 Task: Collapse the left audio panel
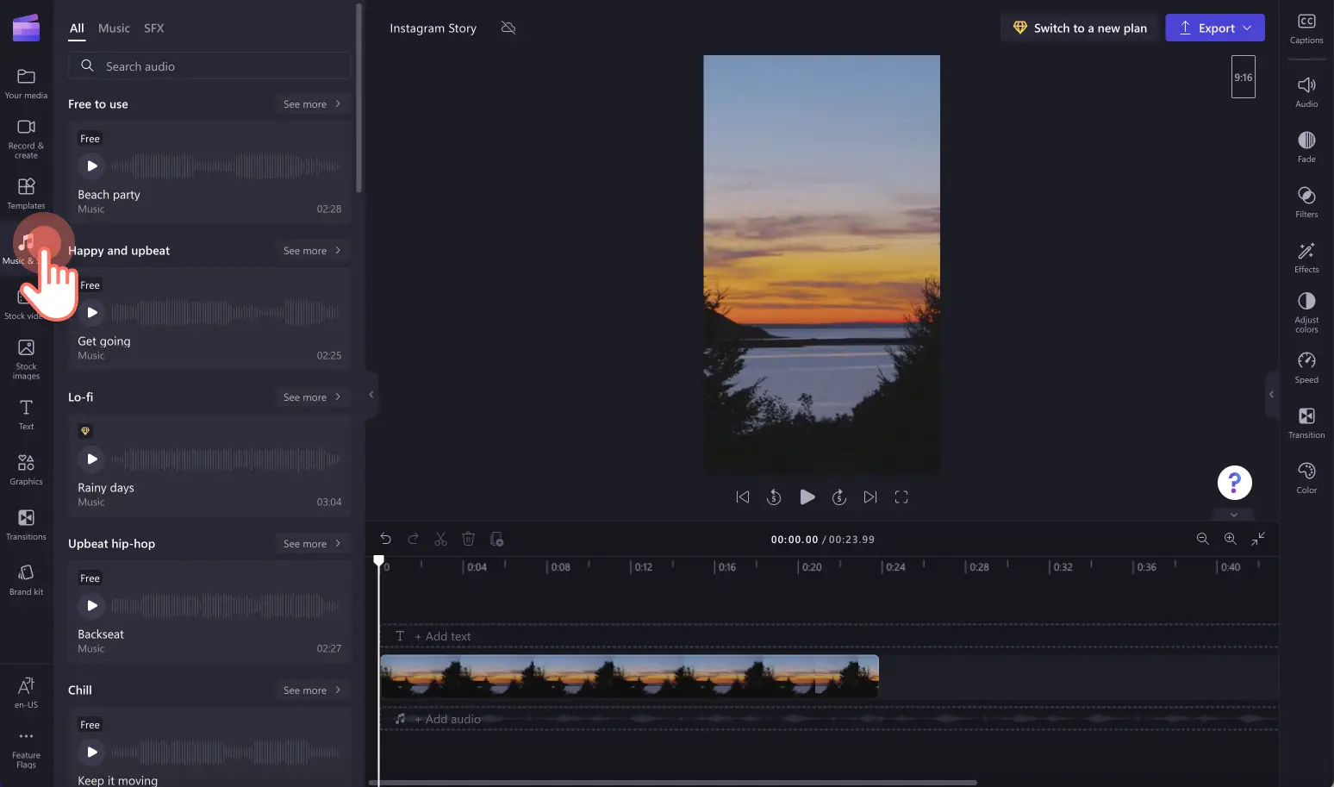point(371,395)
